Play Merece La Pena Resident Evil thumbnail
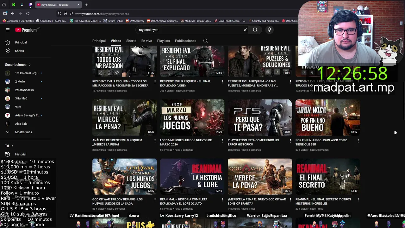The width and height of the screenshot is (405, 228). pos(124,117)
